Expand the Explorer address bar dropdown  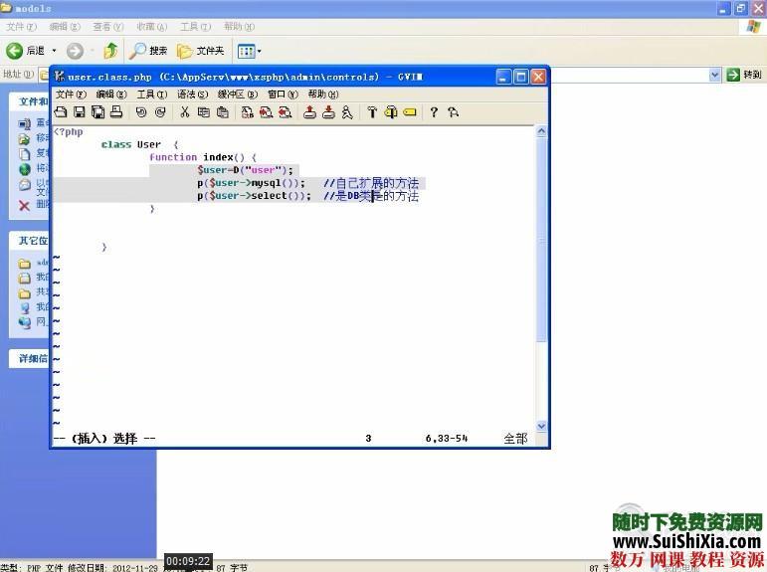tap(715, 75)
